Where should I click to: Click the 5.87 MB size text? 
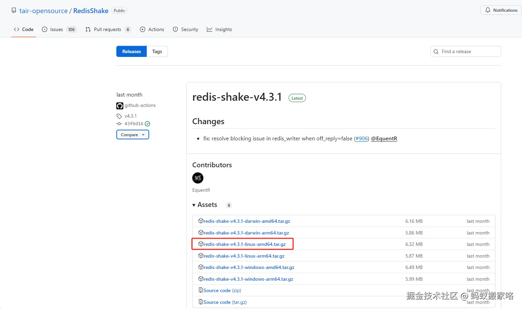click(x=414, y=256)
